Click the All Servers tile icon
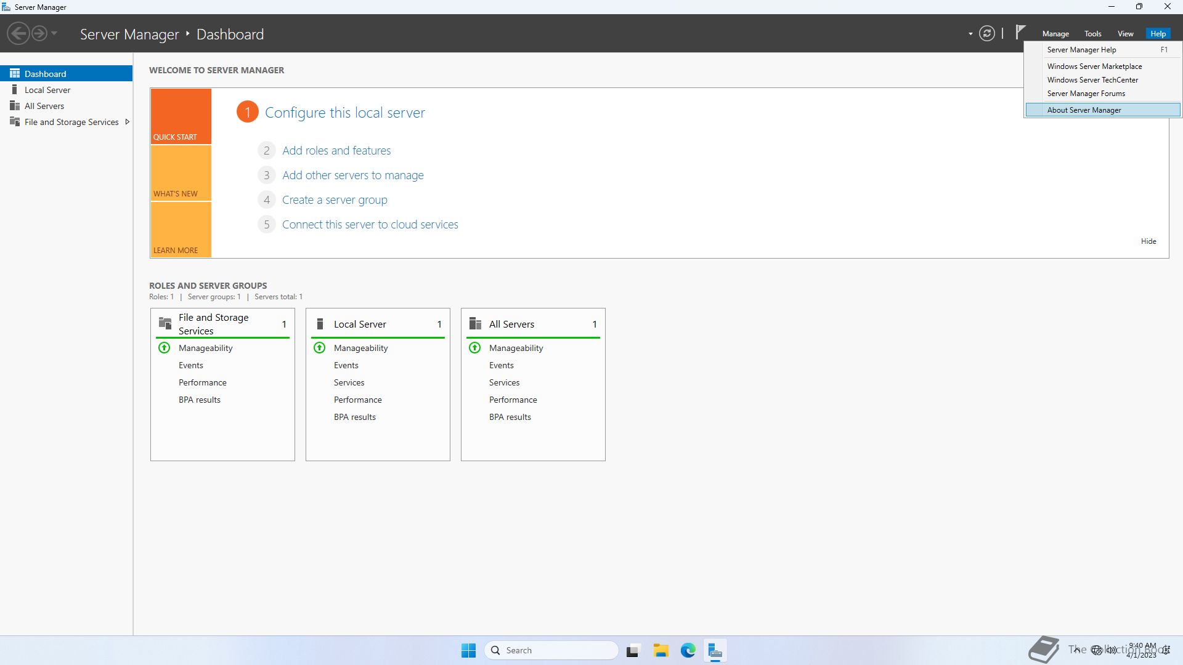1183x665 pixels. 475,323
